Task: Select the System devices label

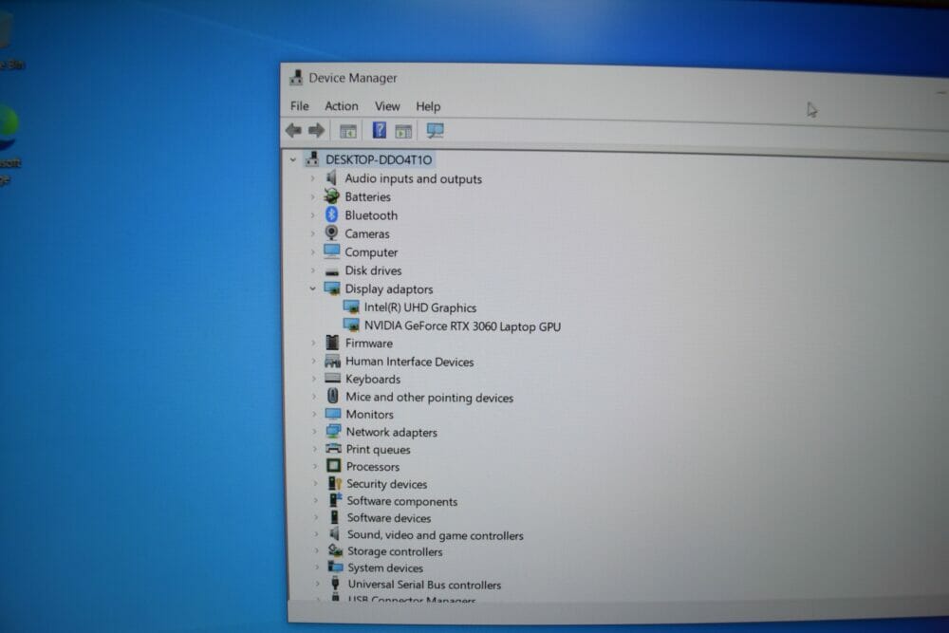Action: click(385, 568)
